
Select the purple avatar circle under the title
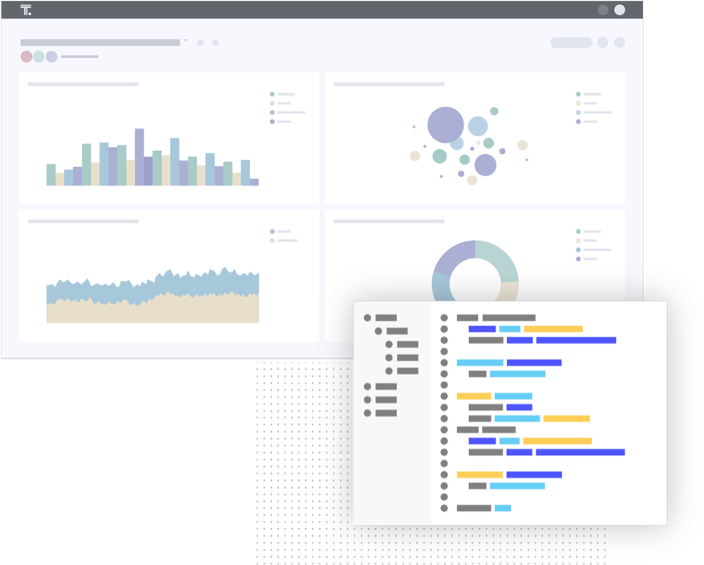tap(51, 57)
